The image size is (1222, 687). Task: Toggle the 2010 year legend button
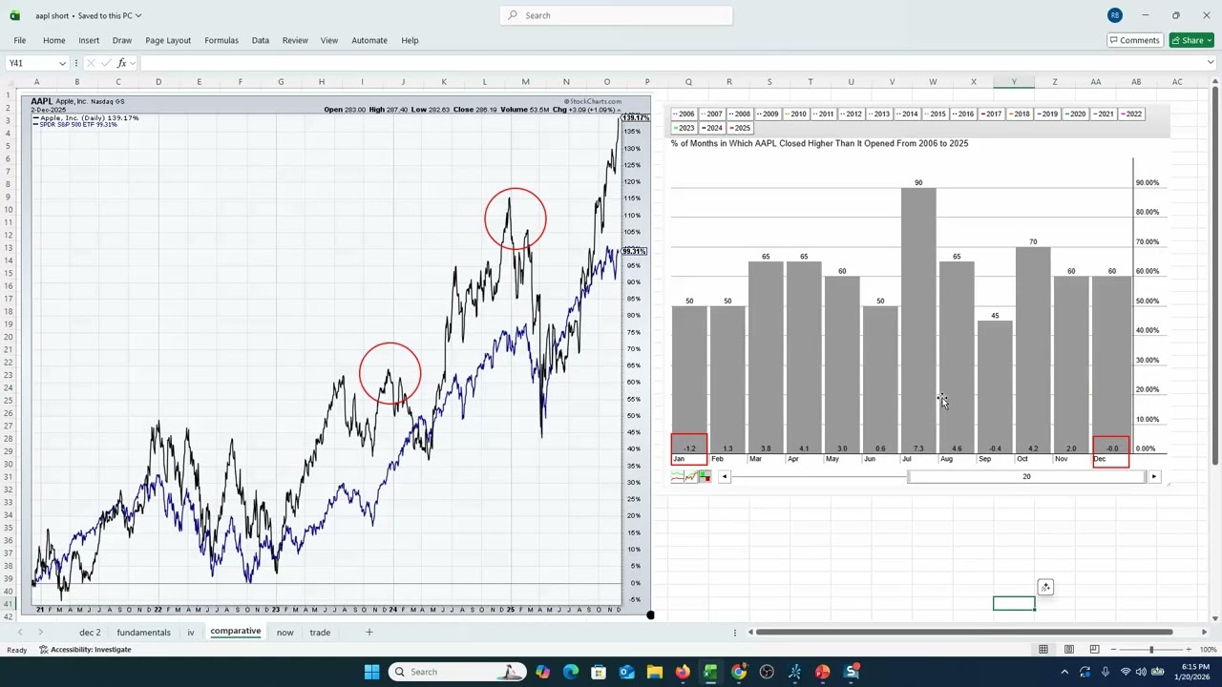click(795, 114)
